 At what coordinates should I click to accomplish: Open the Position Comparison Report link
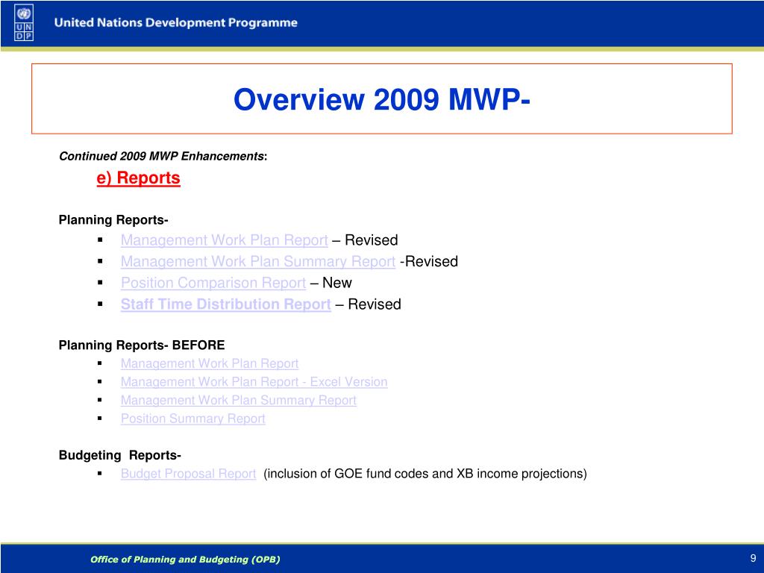pyautogui.click(x=213, y=283)
